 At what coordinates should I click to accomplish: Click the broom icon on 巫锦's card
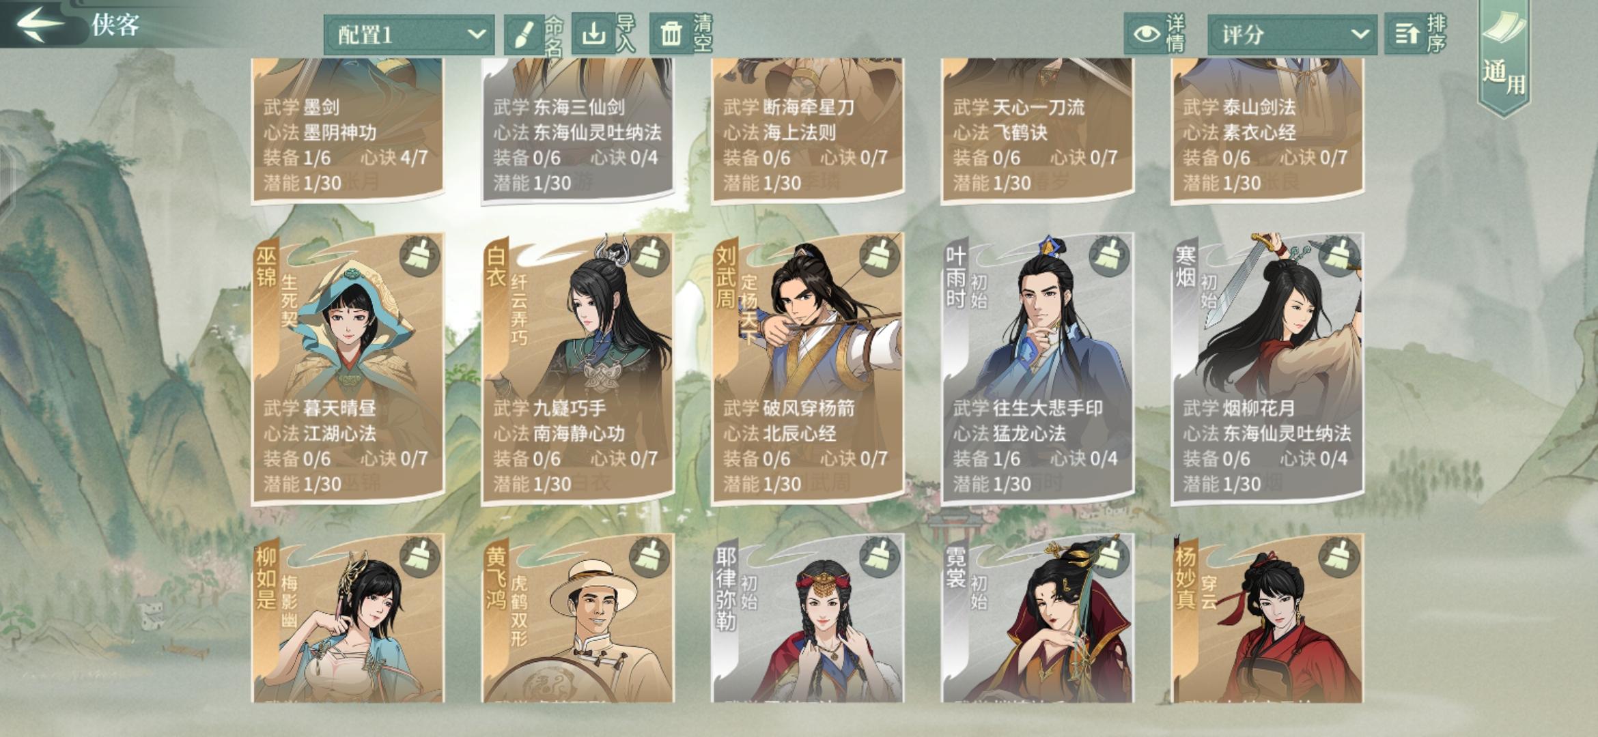419,257
